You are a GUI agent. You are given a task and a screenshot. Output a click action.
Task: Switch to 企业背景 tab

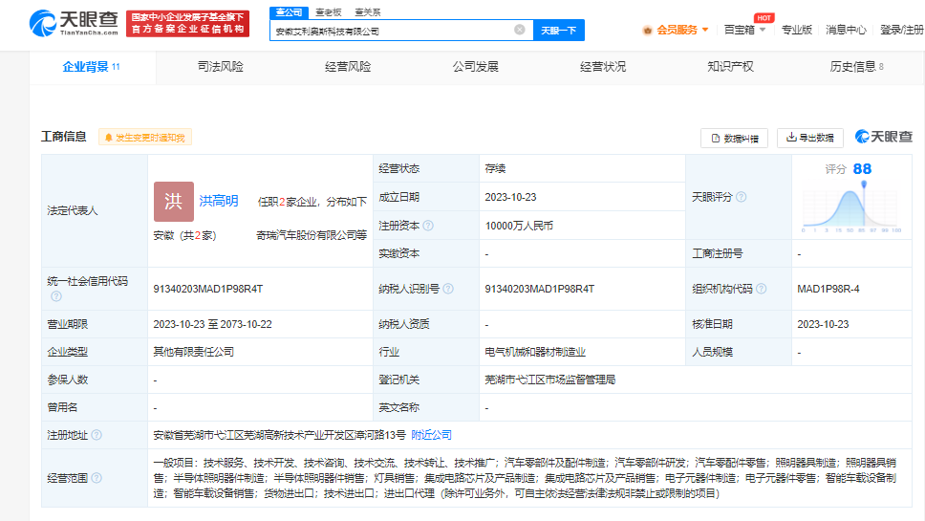(92, 67)
